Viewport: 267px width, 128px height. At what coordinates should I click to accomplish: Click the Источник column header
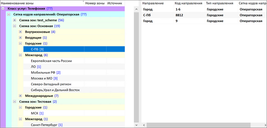click(x=116, y=3)
